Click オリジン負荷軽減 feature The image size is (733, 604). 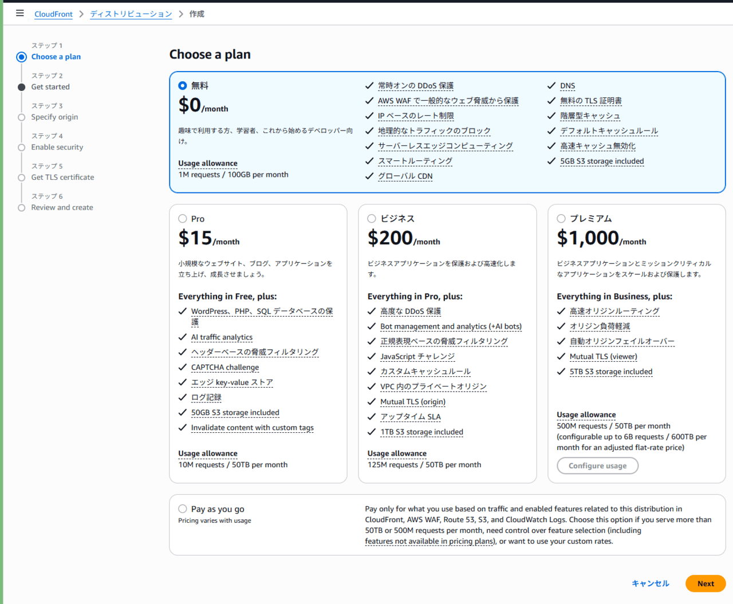600,327
